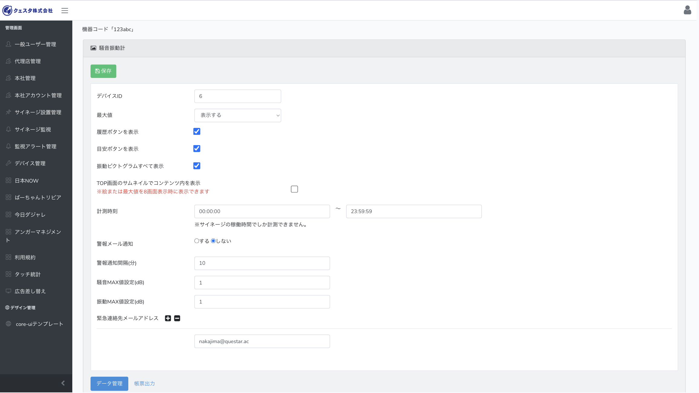The height and width of the screenshot is (393, 699).
Task: Click the grid icon for 今日ダジャレ
Action: [x=8, y=215]
